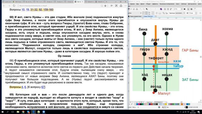This screenshot has width=202, height=114.
Task: Click the Export icon in CorelDRAW toolbar
Action: (168, 9)
